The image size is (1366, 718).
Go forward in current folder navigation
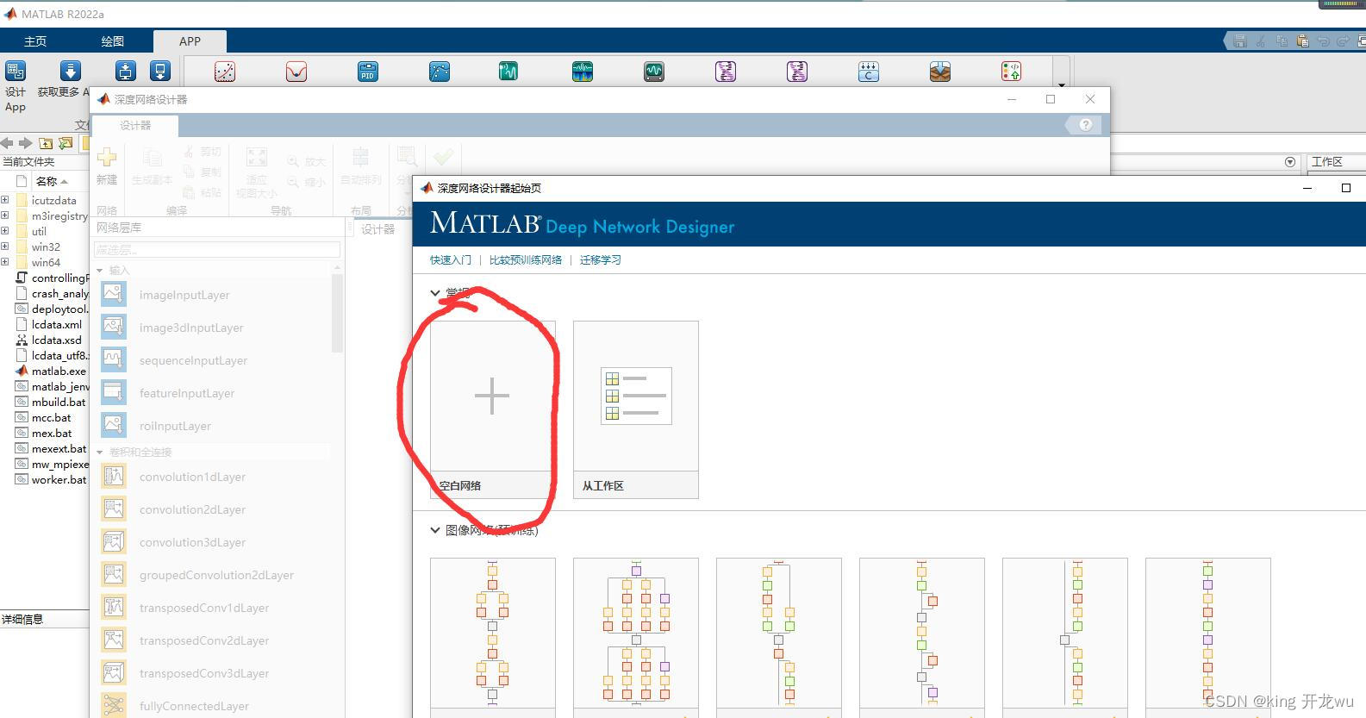pos(25,143)
